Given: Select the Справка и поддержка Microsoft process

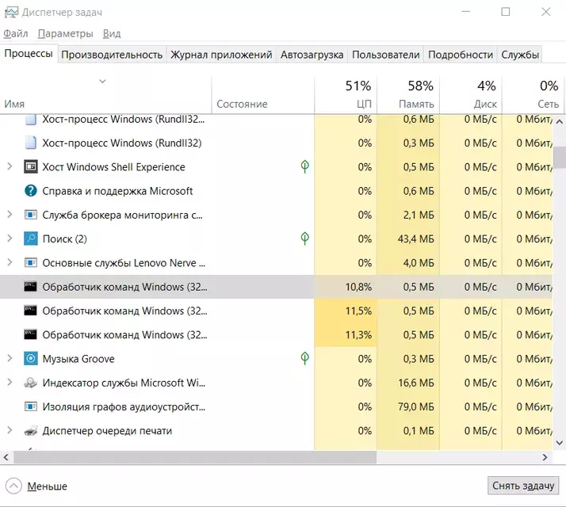Looking at the screenshot, I should pyautogui.click(x=276, y=191).
